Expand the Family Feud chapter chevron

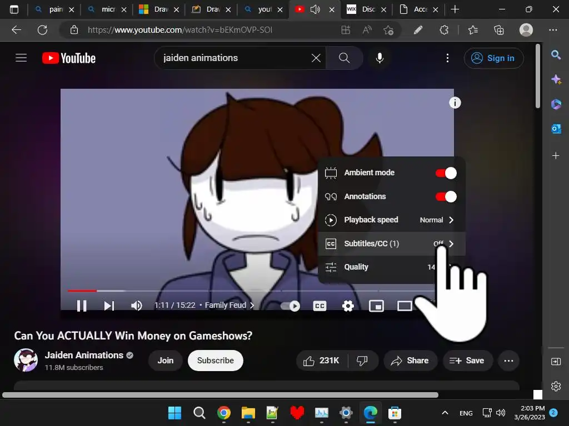coord(252,306)
